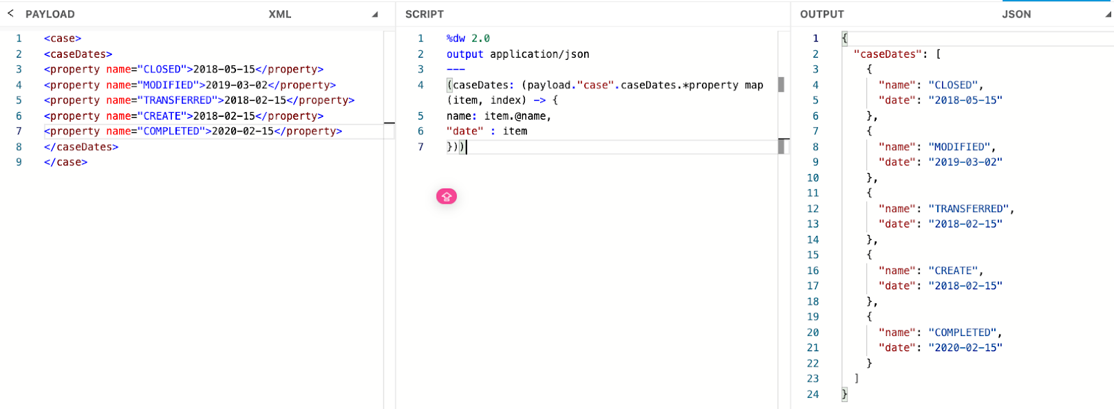Click the <caseDates> opening tag

[x=78, y=54]
